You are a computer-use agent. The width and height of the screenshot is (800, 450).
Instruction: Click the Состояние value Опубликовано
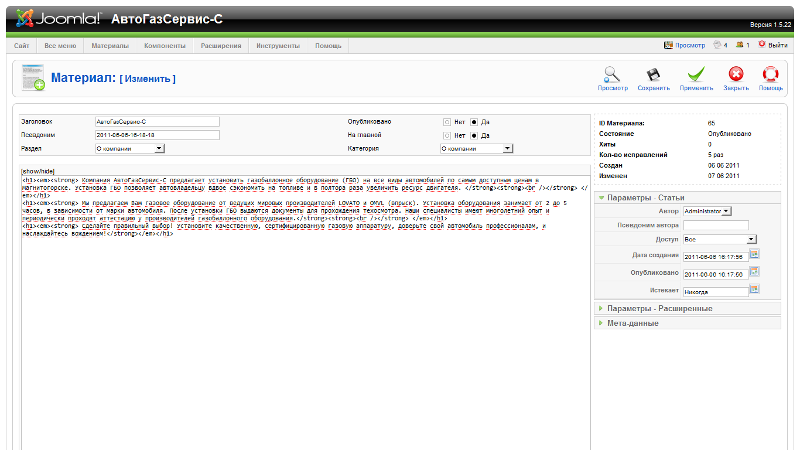[x=729, y=134]
